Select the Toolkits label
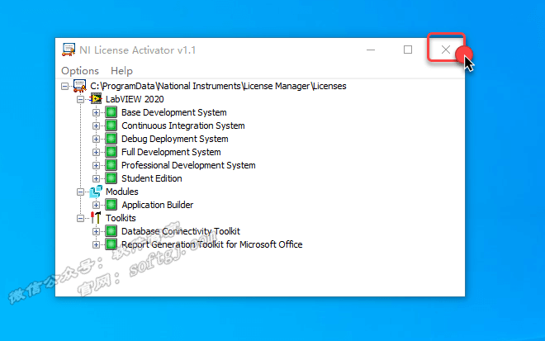The height and width of the screenshot is (341, 545). coord(121,218)
